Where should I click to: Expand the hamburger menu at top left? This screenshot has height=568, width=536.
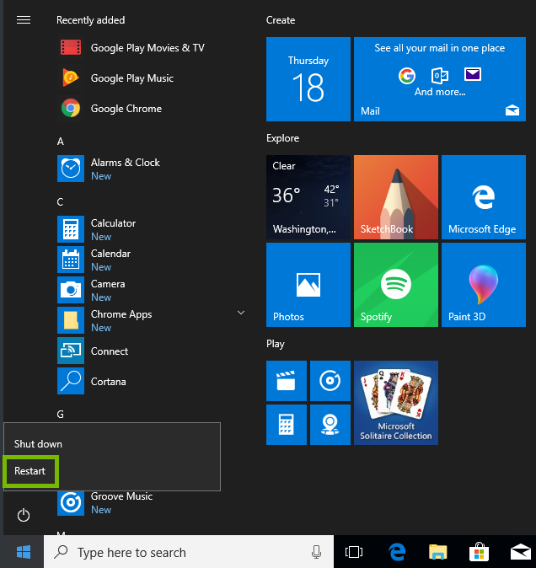24,20
